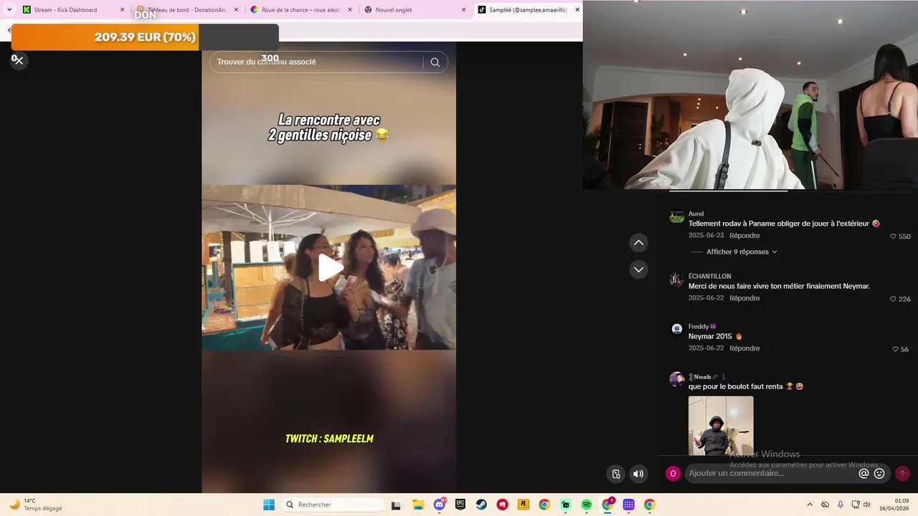This screenshot has height=516, width=918.
Task: Open the emoji picker in comment box
Action: point(879,474)
